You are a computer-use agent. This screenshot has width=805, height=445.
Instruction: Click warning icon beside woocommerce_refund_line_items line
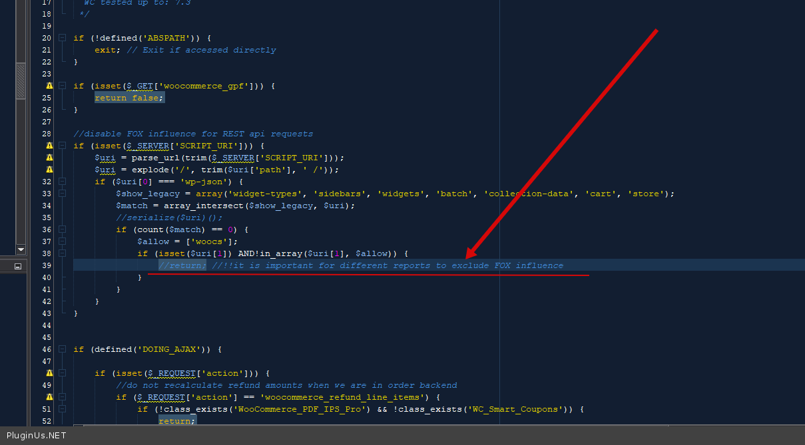coord(49,397)
